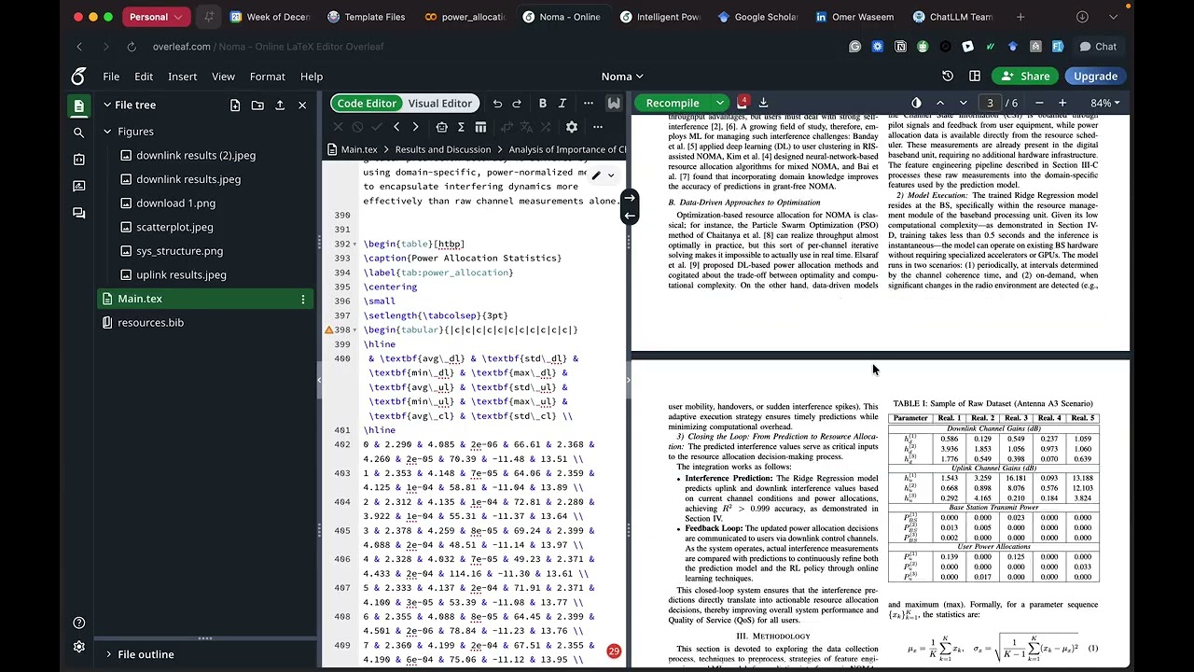This screenshot has height=672, width=1194.
Task: Undo the last edit in editor
Action: pyautogui.click(x=497, y=104)
